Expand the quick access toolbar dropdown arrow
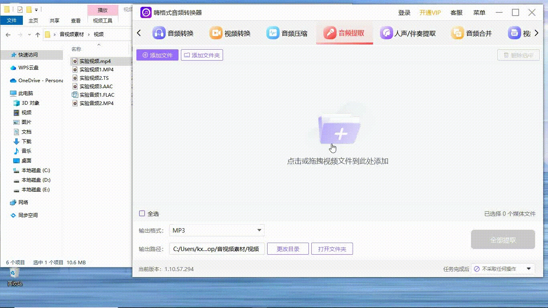The width and height of the screenshot is (548, 308). pos(37,10)
